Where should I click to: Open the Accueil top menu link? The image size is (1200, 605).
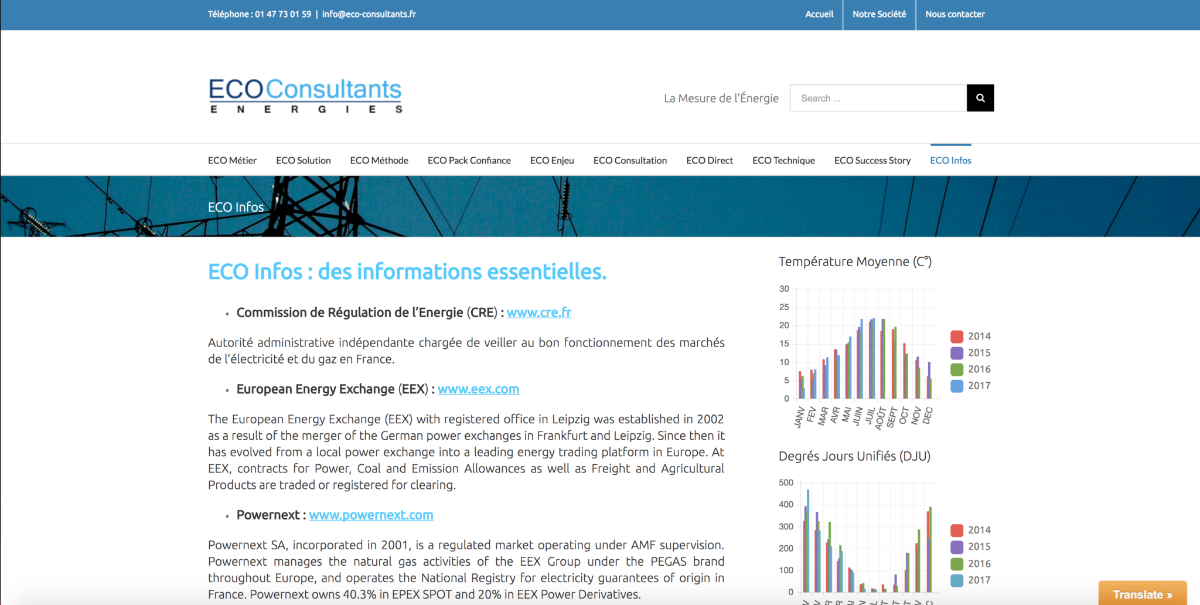[x=819, y=14]
